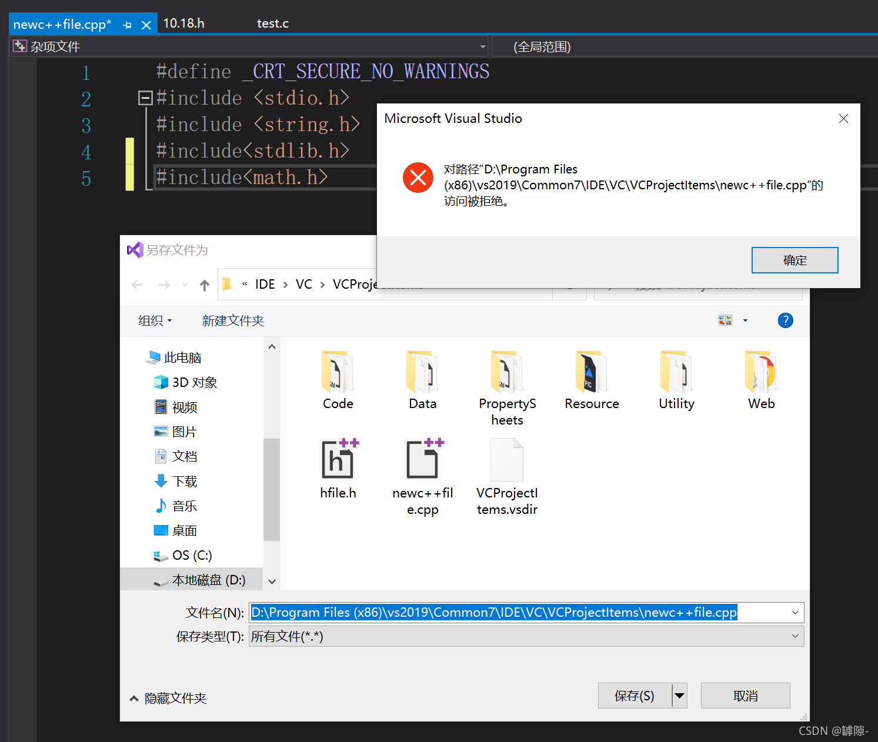Screen dimensions: 878x742
Task: Open the Web folder
Action: tap(761, 380)
